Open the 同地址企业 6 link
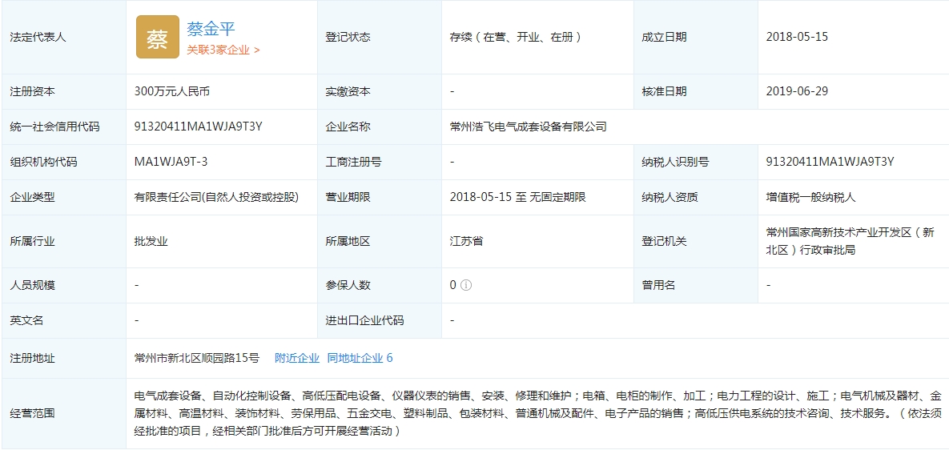 (x=360, y=358)
